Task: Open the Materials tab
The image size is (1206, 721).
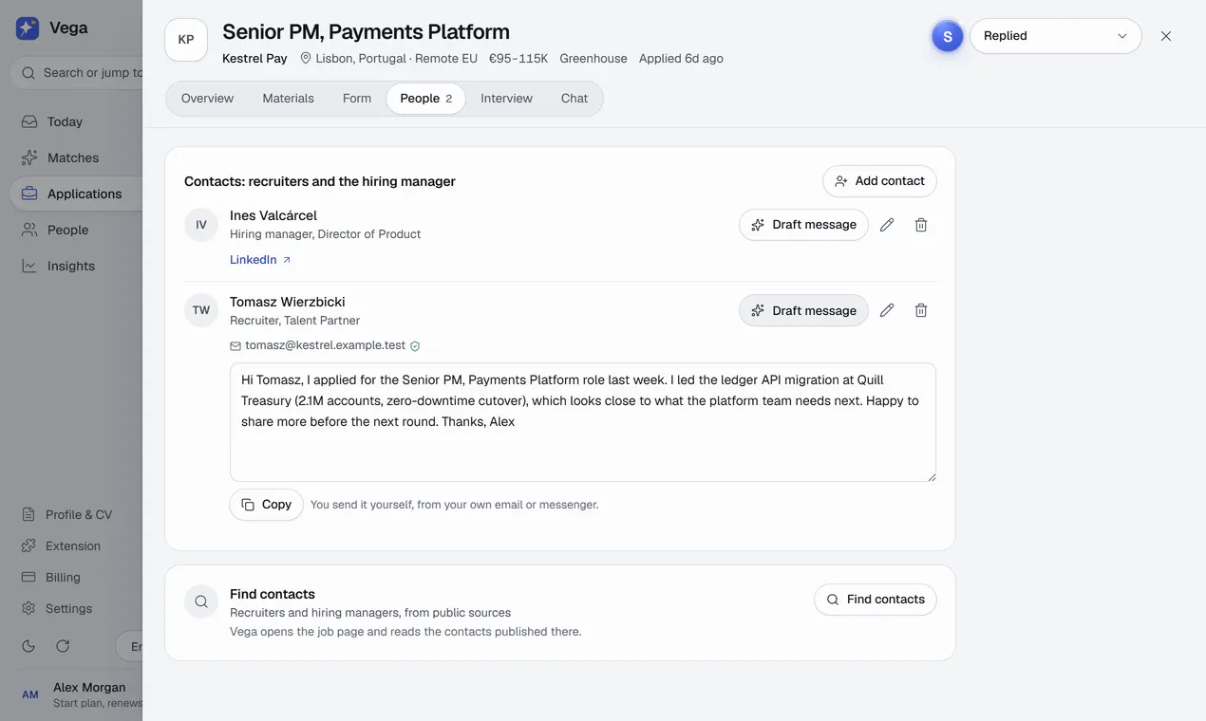Action: click(x=288, y=99)
